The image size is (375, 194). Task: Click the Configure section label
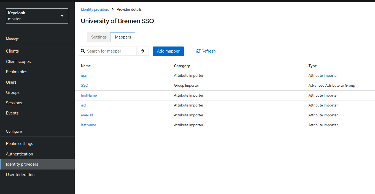coord(14,132)
